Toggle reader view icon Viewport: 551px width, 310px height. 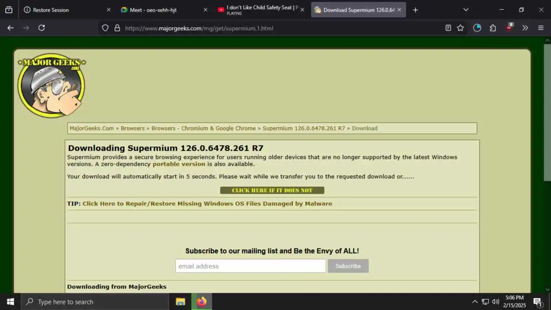pos(448,28)
